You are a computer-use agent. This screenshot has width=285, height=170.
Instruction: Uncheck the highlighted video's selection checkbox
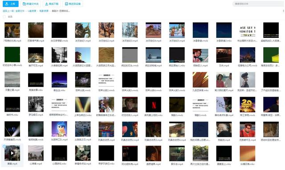pyautogui.click(x=4, y=146)
